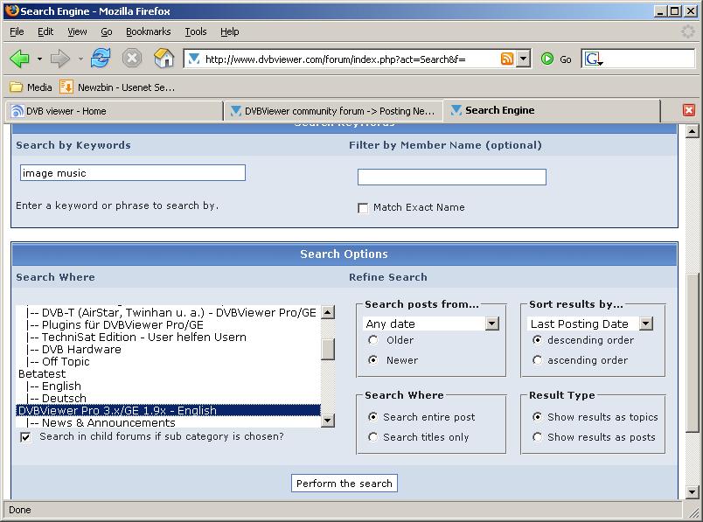703x522 pixels.
Task: Select DVB Hardware forum entry
Action: pyautogui.click(x=169, y=350)
